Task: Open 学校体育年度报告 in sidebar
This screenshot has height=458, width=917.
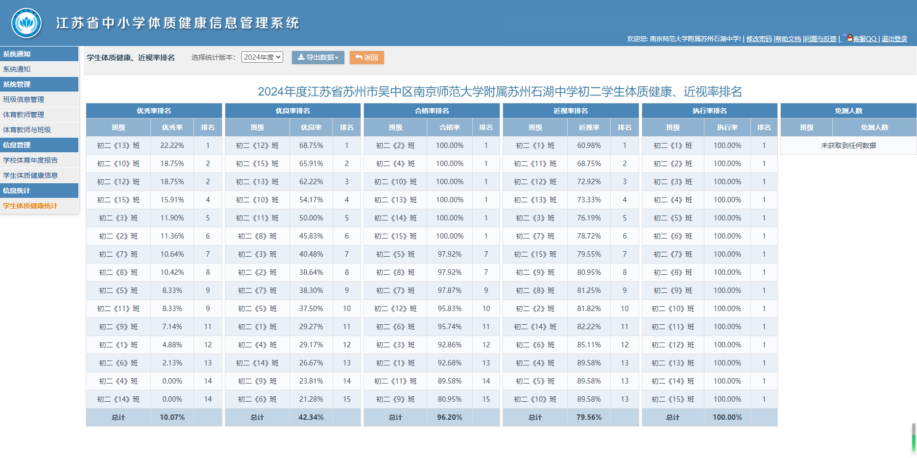Action: [39, 160]
